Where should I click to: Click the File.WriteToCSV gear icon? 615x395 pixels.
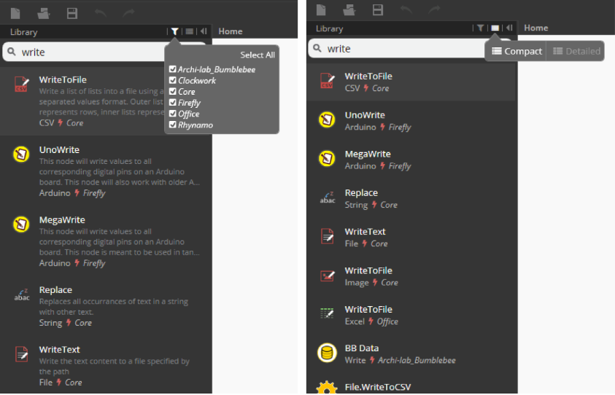(x=328, y=386)
